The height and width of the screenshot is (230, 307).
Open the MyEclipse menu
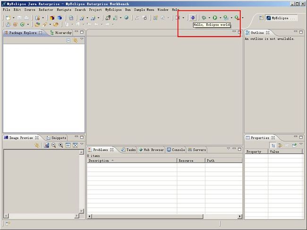113,9
